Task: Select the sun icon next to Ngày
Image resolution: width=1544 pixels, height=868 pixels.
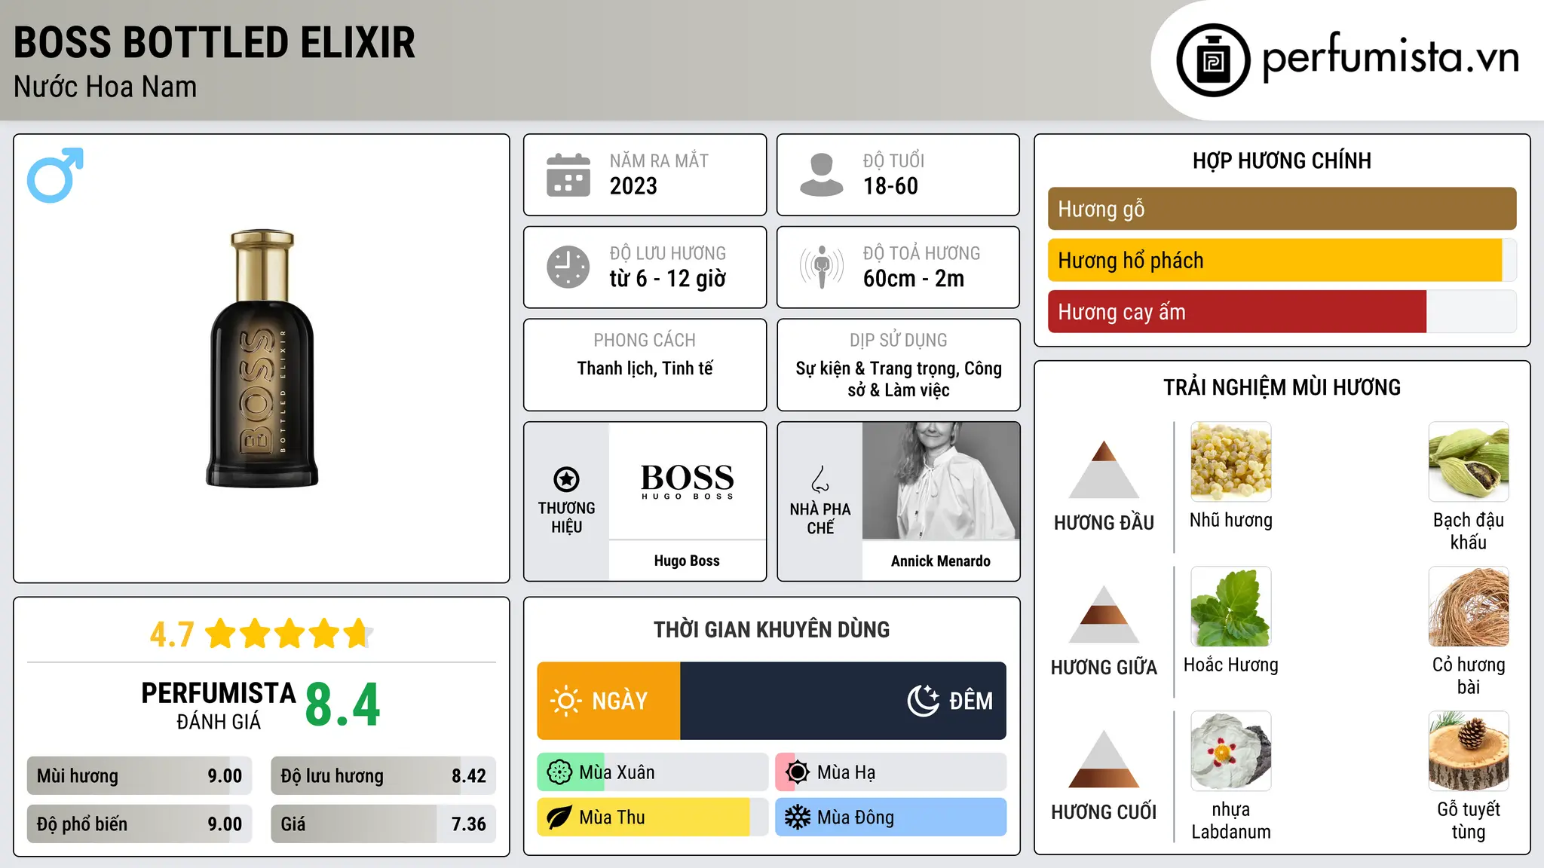Action: click(x=565, y=701)
